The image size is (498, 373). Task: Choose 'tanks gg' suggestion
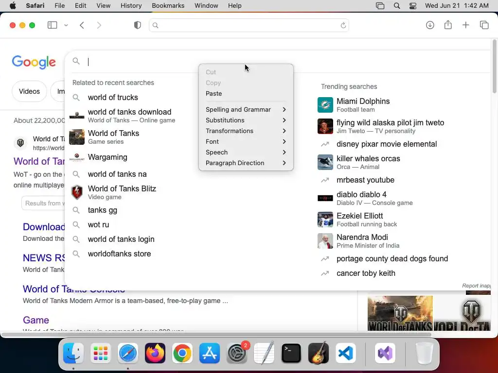pos(102,210)
